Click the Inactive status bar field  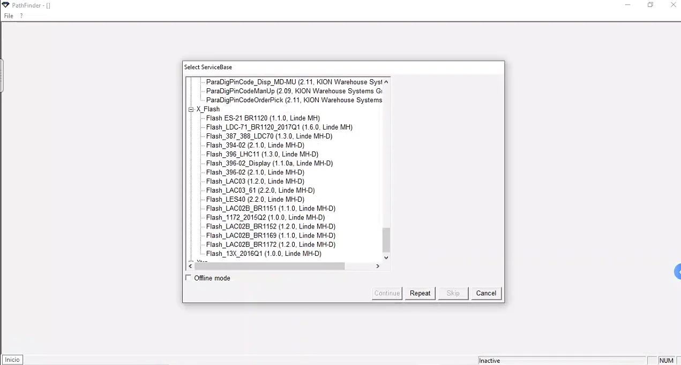tap(562, 361)
